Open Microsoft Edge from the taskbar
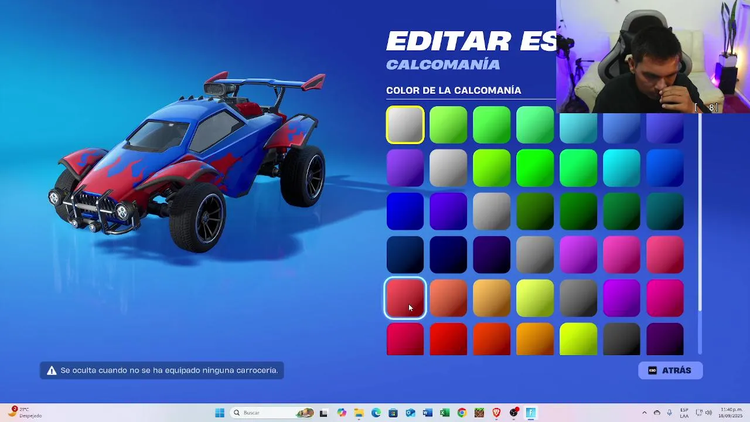This screenshot has width=750, height=422. pyautogui.click(x=376, y=413)
